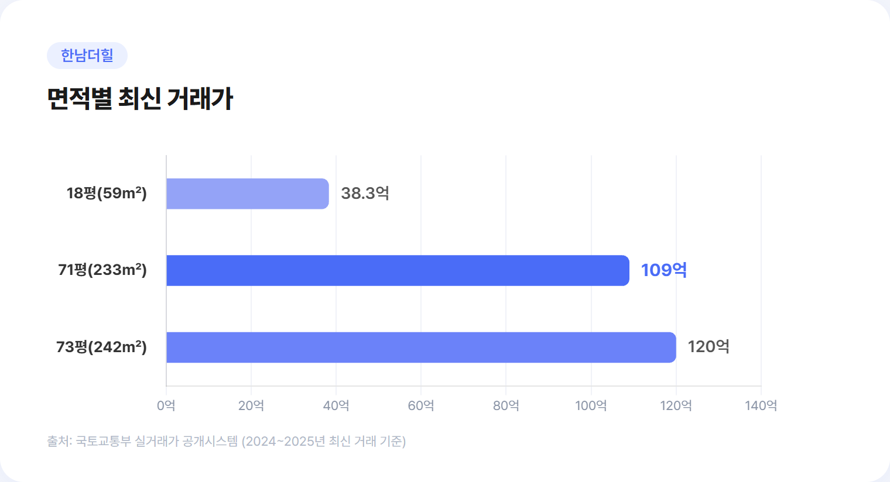Image resolution: width=890 pixels, height=482 pixels.
Task: Click the 120억 value label beside the bar
Action: pyautogui.click(x=708, y=346)
